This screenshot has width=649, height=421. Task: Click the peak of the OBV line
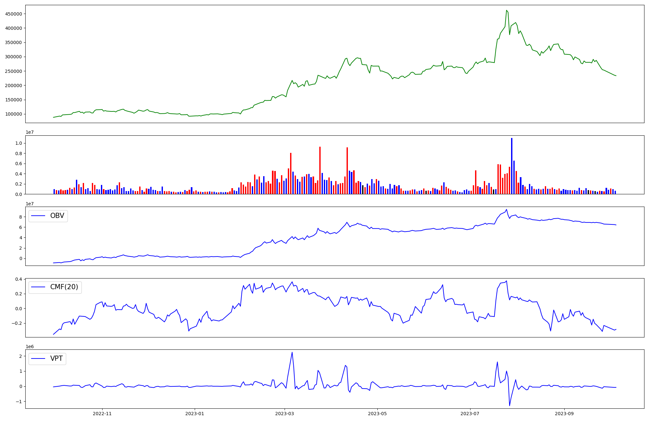click(x=507, y=209)
